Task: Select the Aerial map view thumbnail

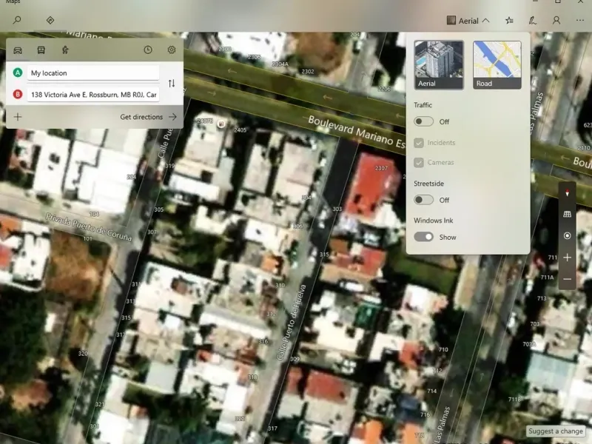Action: 439,65
